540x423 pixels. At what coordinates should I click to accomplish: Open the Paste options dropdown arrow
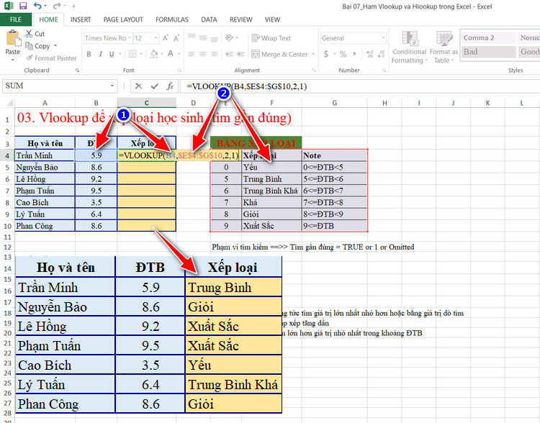point(13,60)
